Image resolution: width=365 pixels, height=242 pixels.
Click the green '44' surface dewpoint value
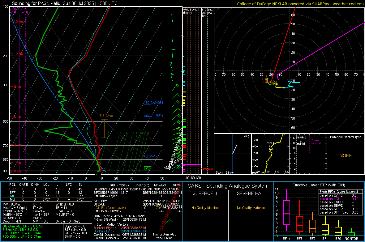click(x=97, y=175)
